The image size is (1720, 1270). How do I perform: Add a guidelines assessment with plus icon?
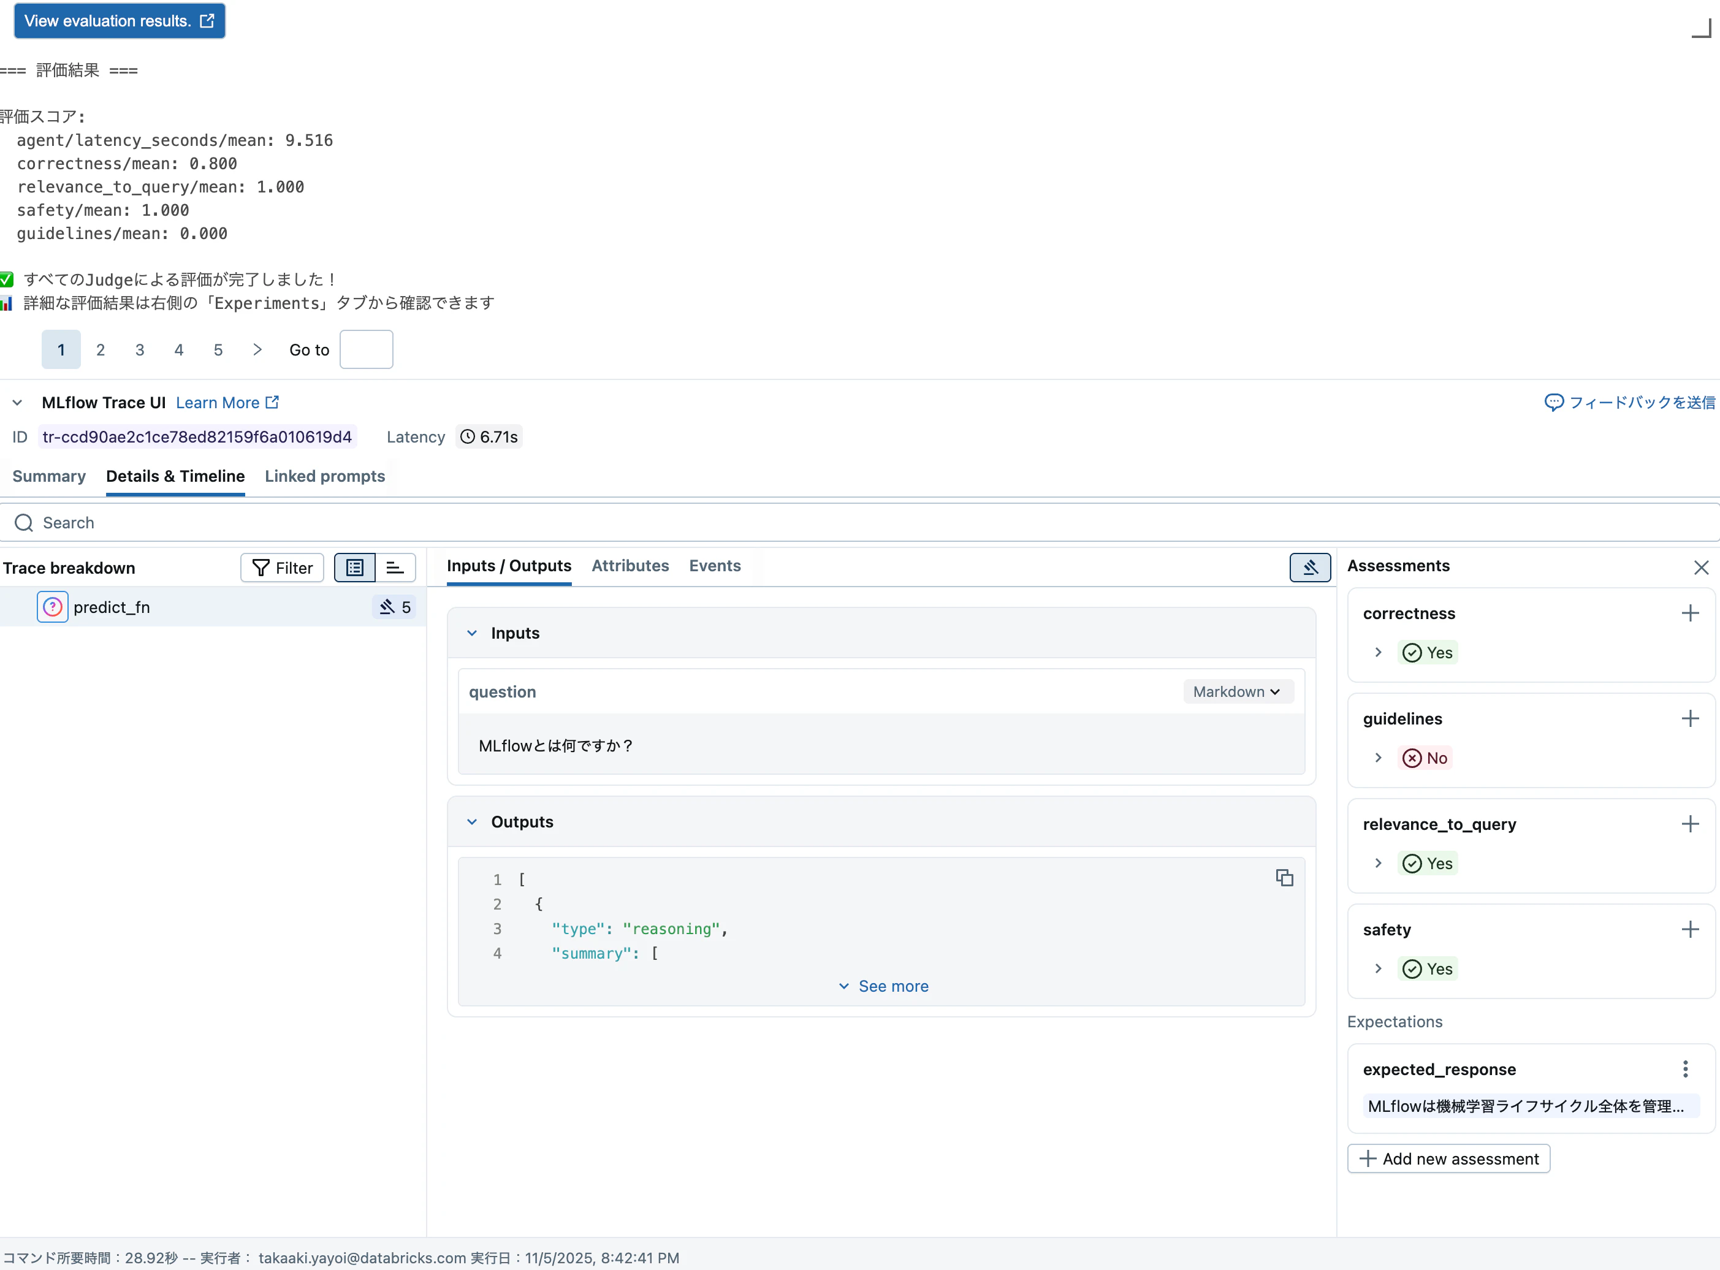1690,719
